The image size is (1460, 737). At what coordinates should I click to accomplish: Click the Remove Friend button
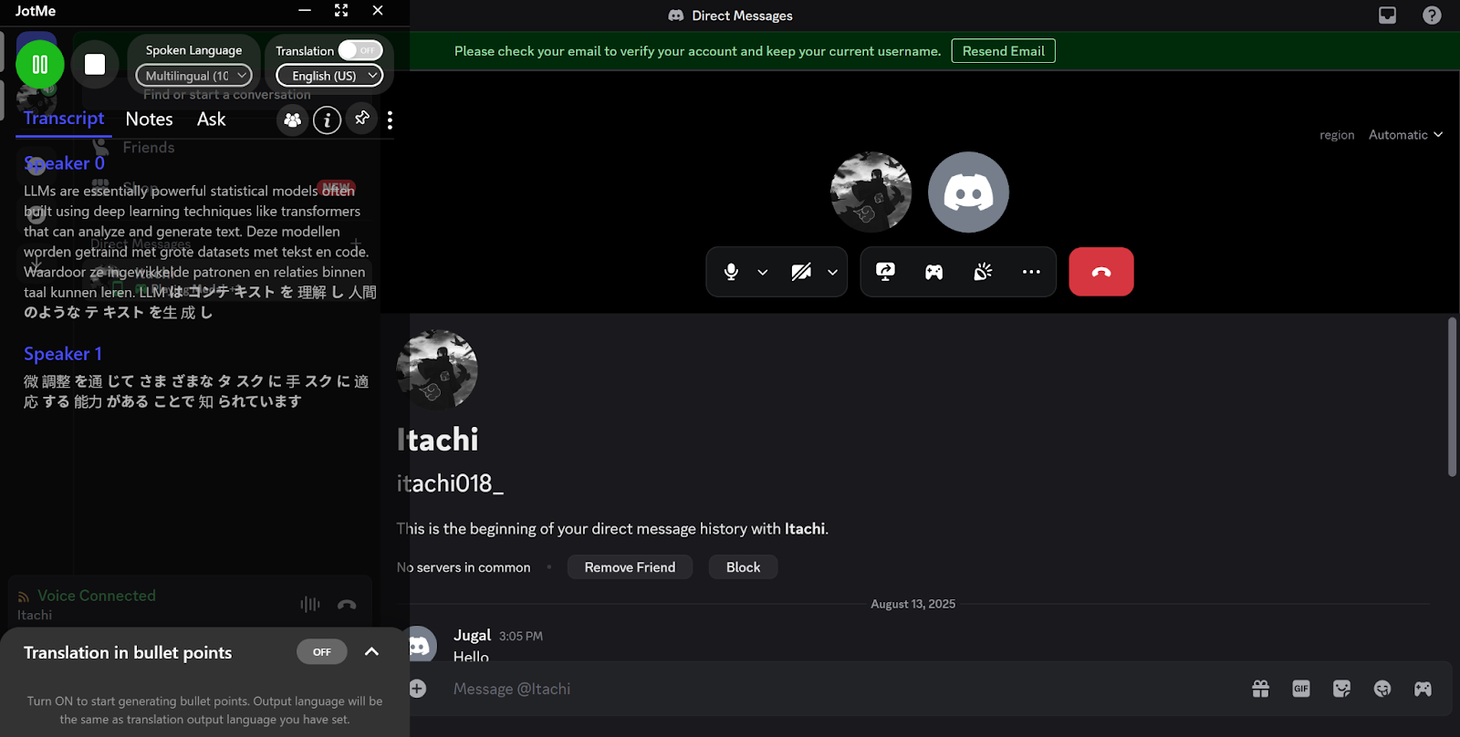pos(630,567)
